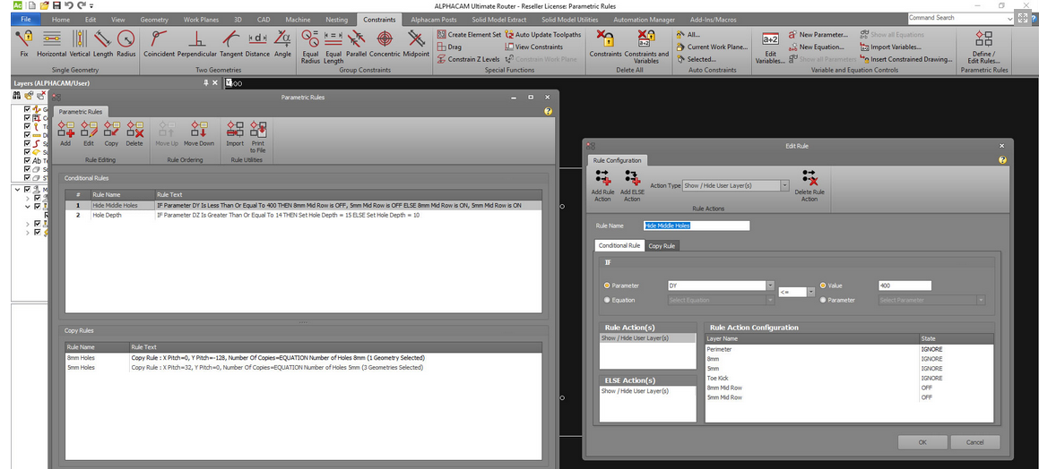Switch to the Copy Rule tab
1039x469 pixels.
[662, 245]
